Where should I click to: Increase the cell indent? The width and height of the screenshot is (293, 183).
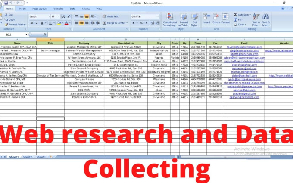click(98, 23)
